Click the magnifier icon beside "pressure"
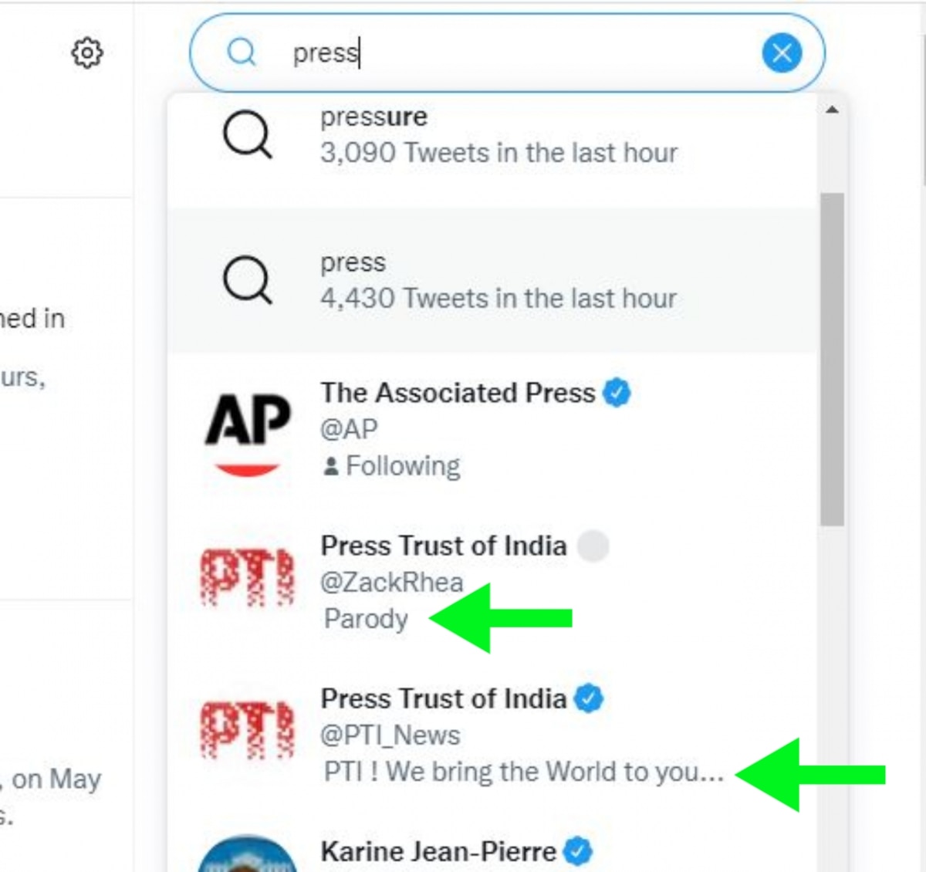The width and height of the screenshot is (926, 872). click(x=247, y=135)
